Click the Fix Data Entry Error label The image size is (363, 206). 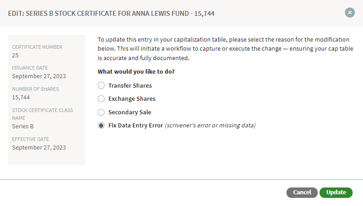point(136,126)
